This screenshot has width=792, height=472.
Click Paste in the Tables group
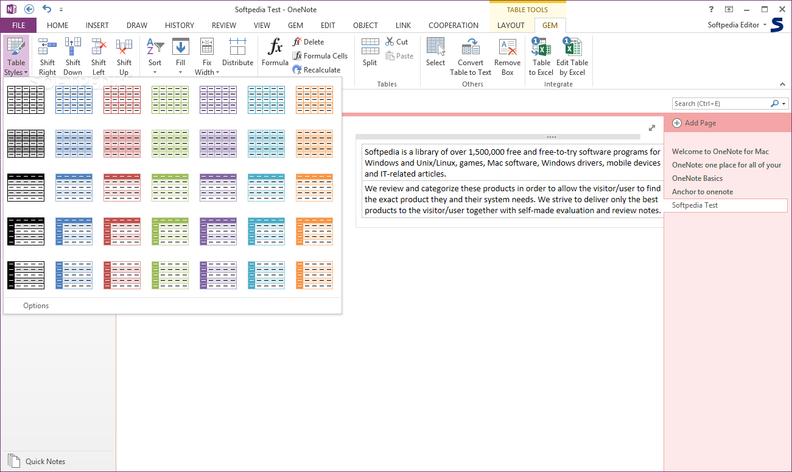399,56
